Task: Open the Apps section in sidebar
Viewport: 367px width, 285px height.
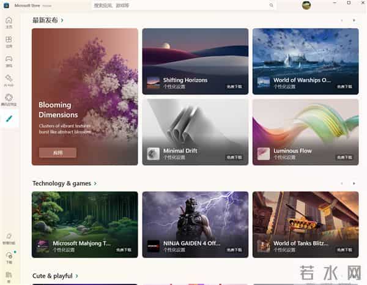Action: coord(9,42)
